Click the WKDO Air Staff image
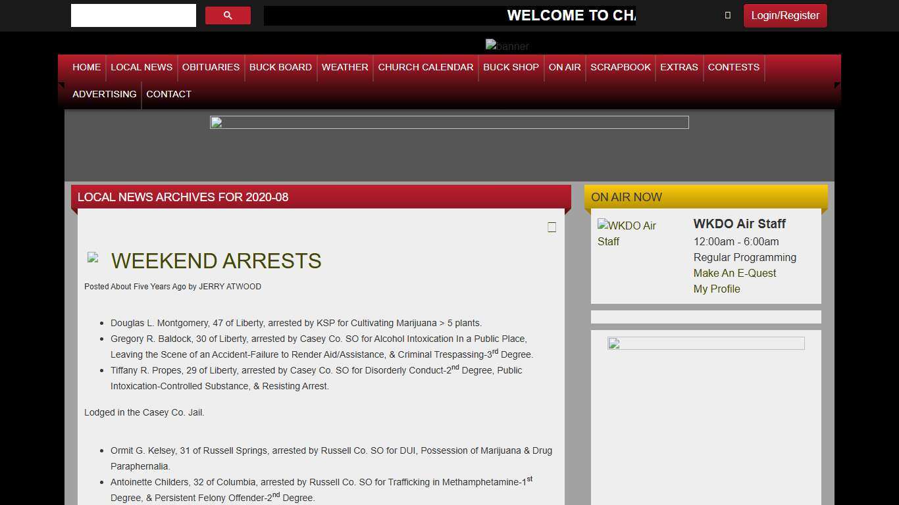Image resolution: width=899 pixels, height=505 pixels. pos(627,233)
